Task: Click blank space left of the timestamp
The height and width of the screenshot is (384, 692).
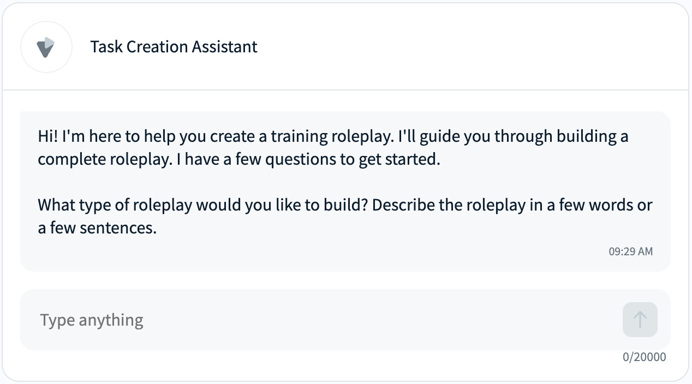Action: click(327, 251)
